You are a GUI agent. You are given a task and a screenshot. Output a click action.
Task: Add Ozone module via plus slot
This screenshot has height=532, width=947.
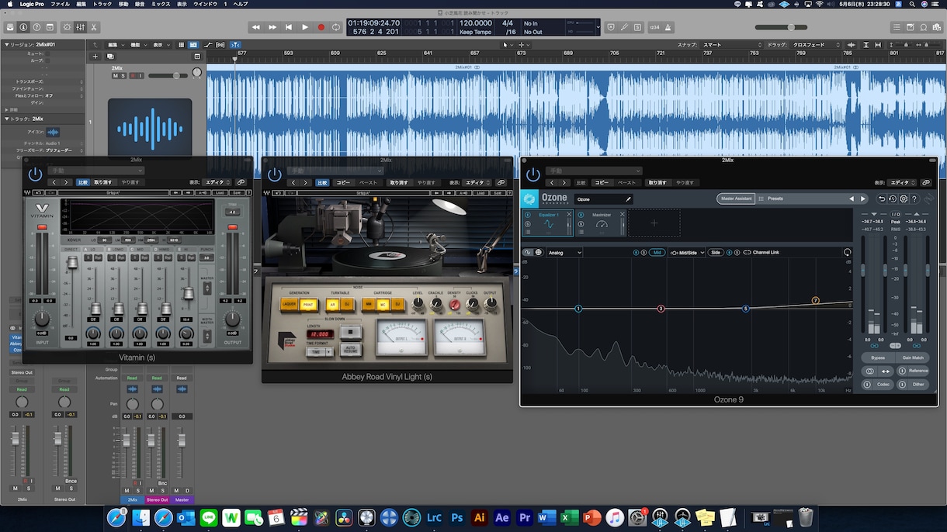coord(654,223)
